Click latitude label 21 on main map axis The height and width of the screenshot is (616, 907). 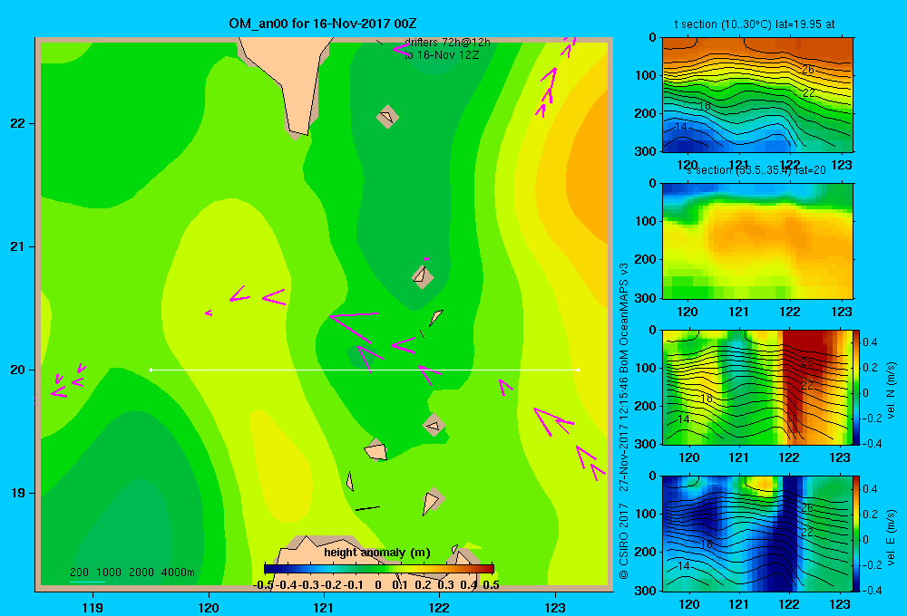[17, 246]
